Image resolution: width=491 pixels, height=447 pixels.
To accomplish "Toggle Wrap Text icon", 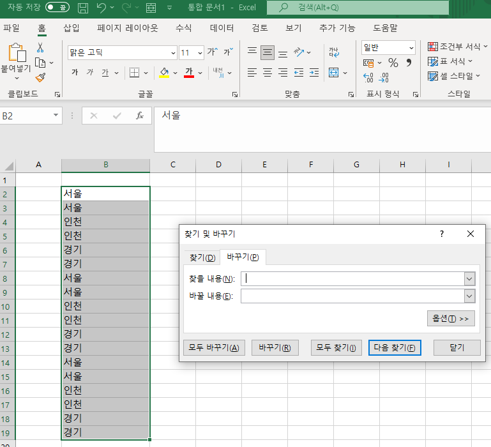I will click(x=334, y=52).
